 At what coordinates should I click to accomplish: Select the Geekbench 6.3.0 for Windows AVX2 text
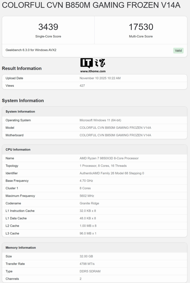point(31,50)
